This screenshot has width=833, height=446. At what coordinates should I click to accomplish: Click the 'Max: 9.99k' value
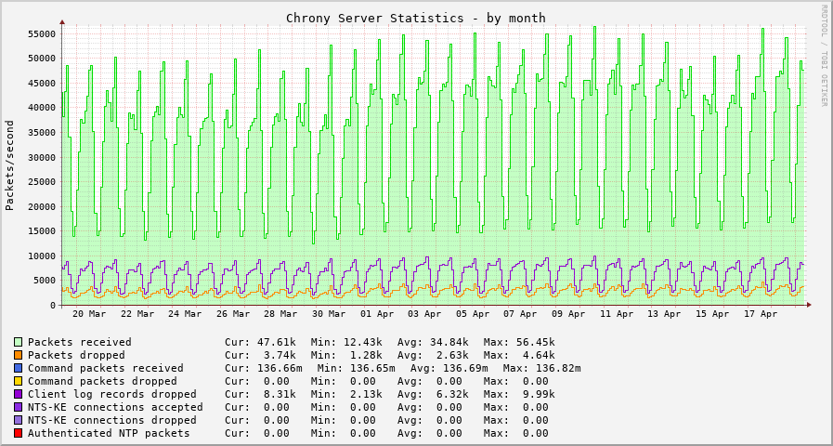pos(519,394)
